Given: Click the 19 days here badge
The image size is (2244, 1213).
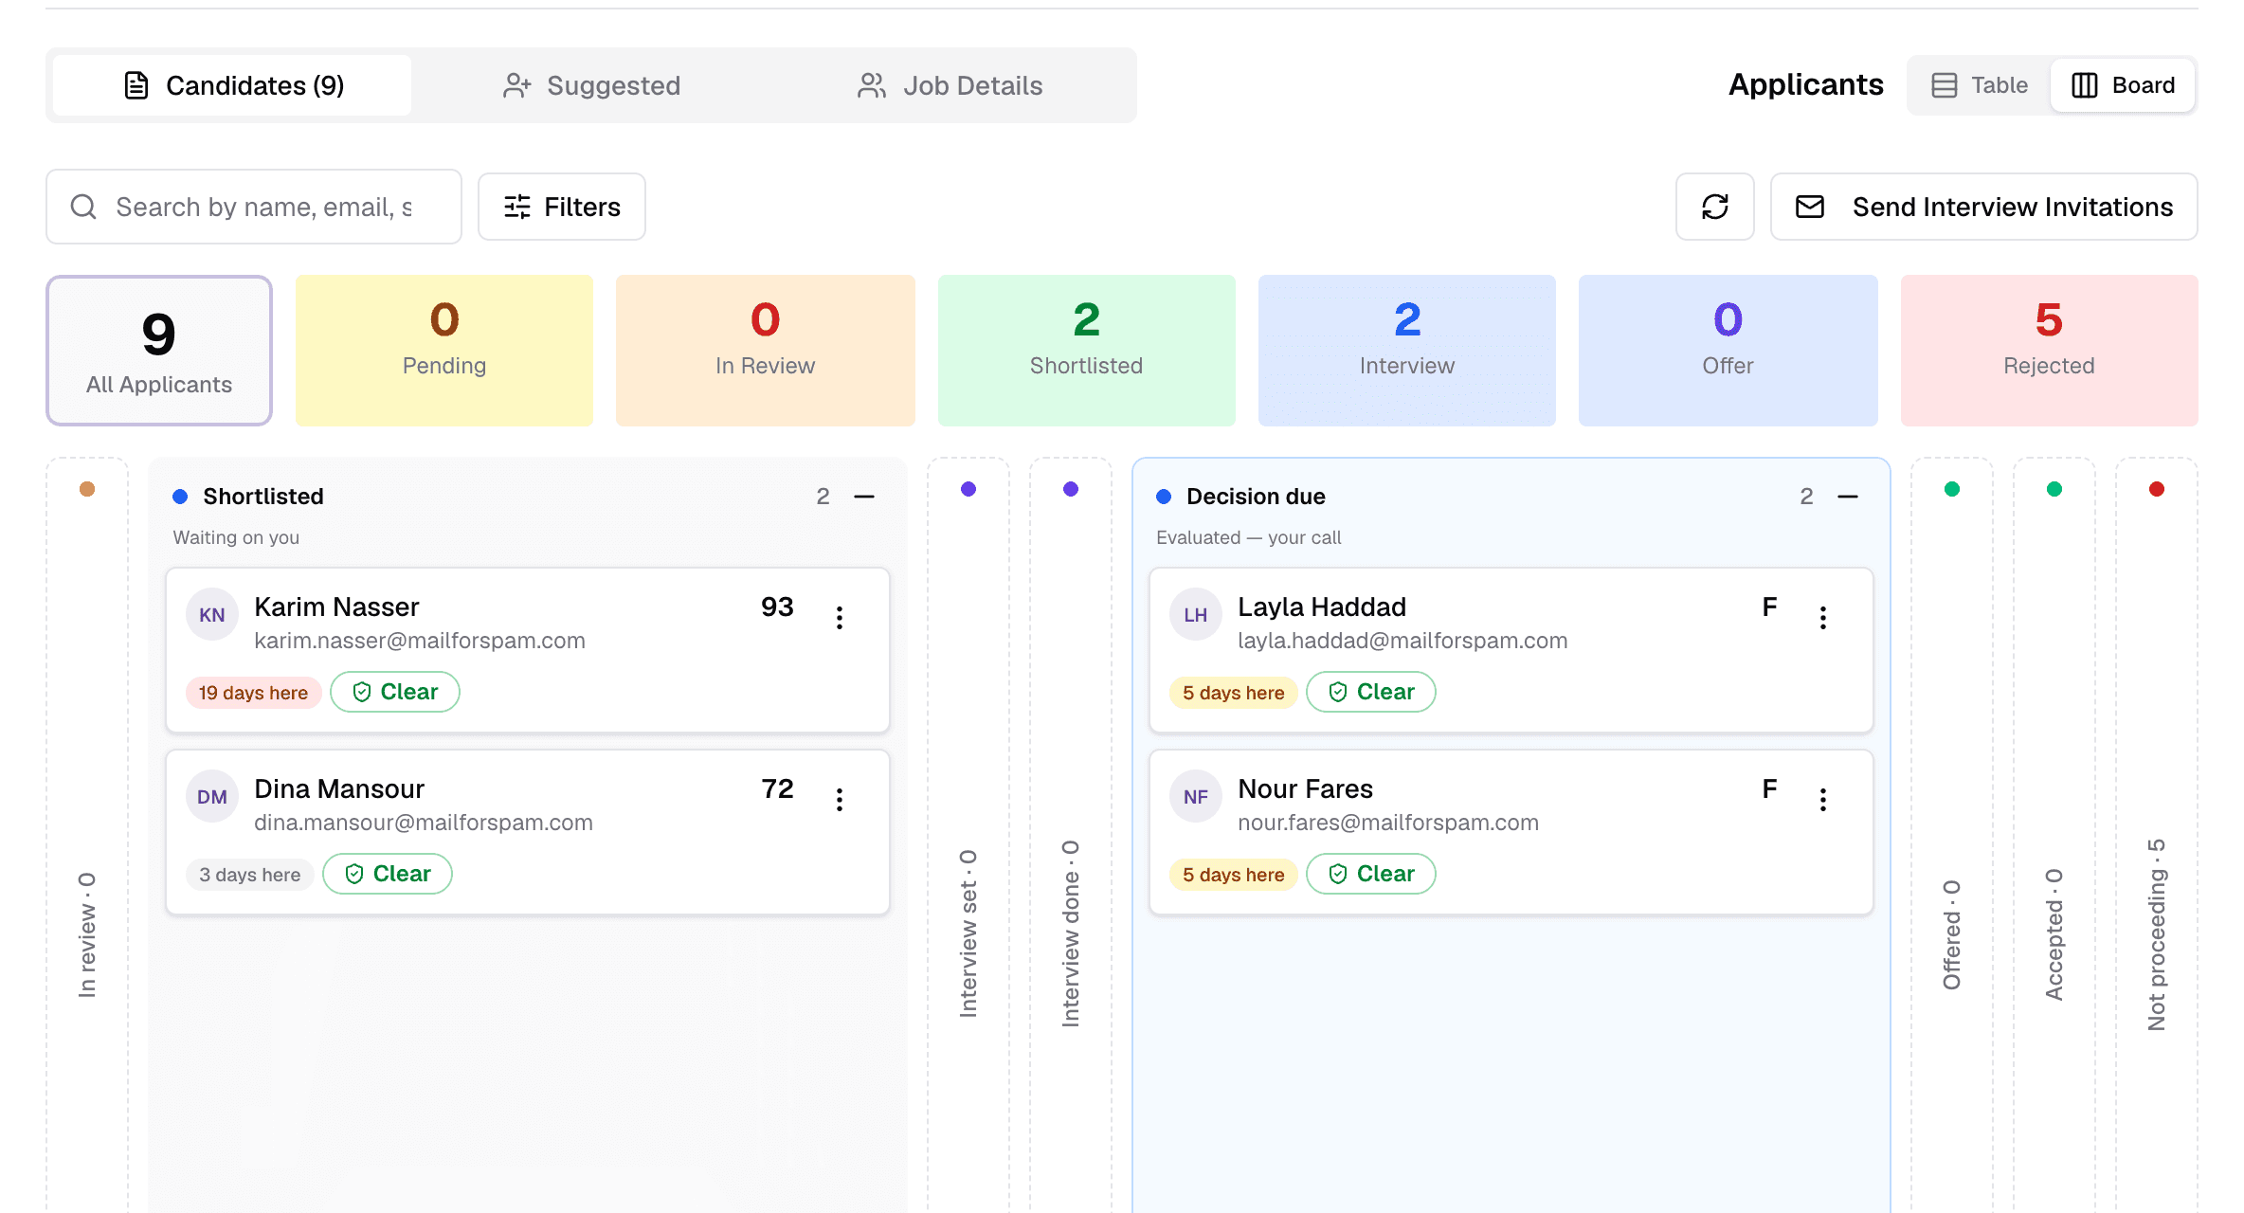Looking at the screenshot, I should coord(253,693).
